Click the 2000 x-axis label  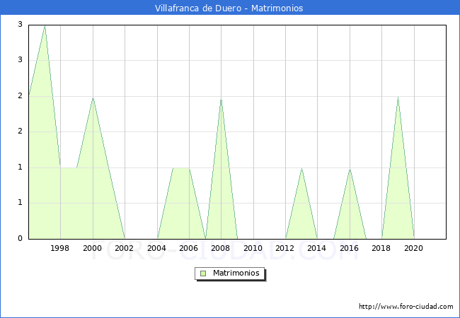92,248
